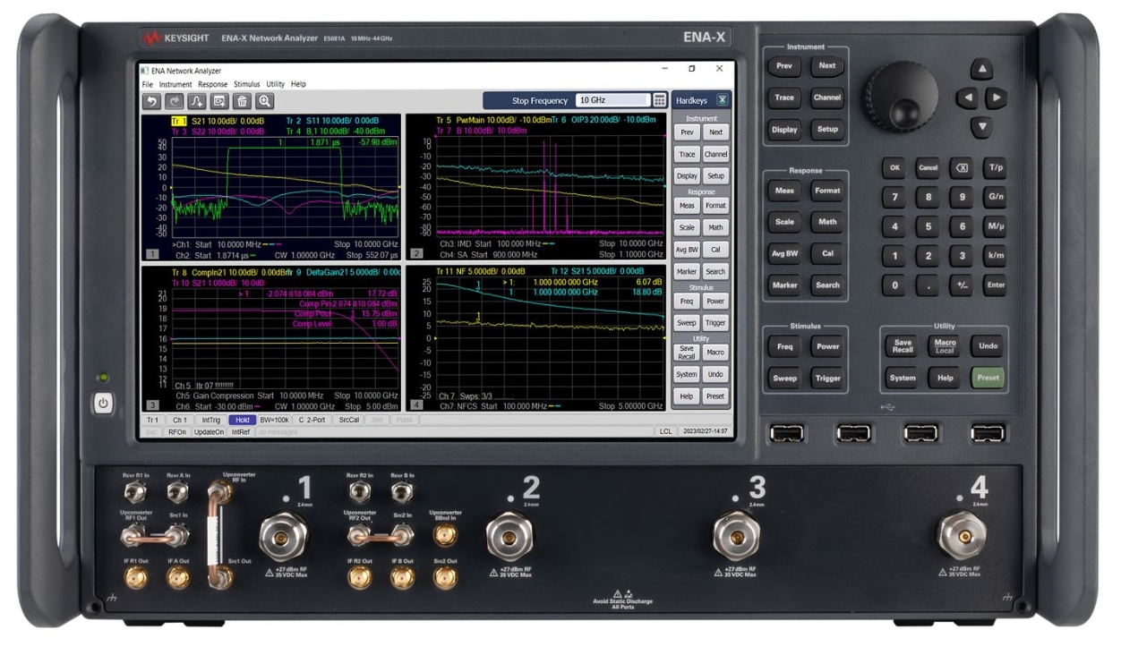
Task: Push the green physical Preset key
Action: 988,378
